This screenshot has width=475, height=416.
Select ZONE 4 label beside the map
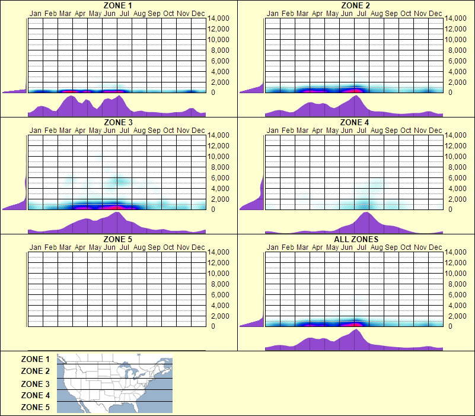(x=35, y=395)
